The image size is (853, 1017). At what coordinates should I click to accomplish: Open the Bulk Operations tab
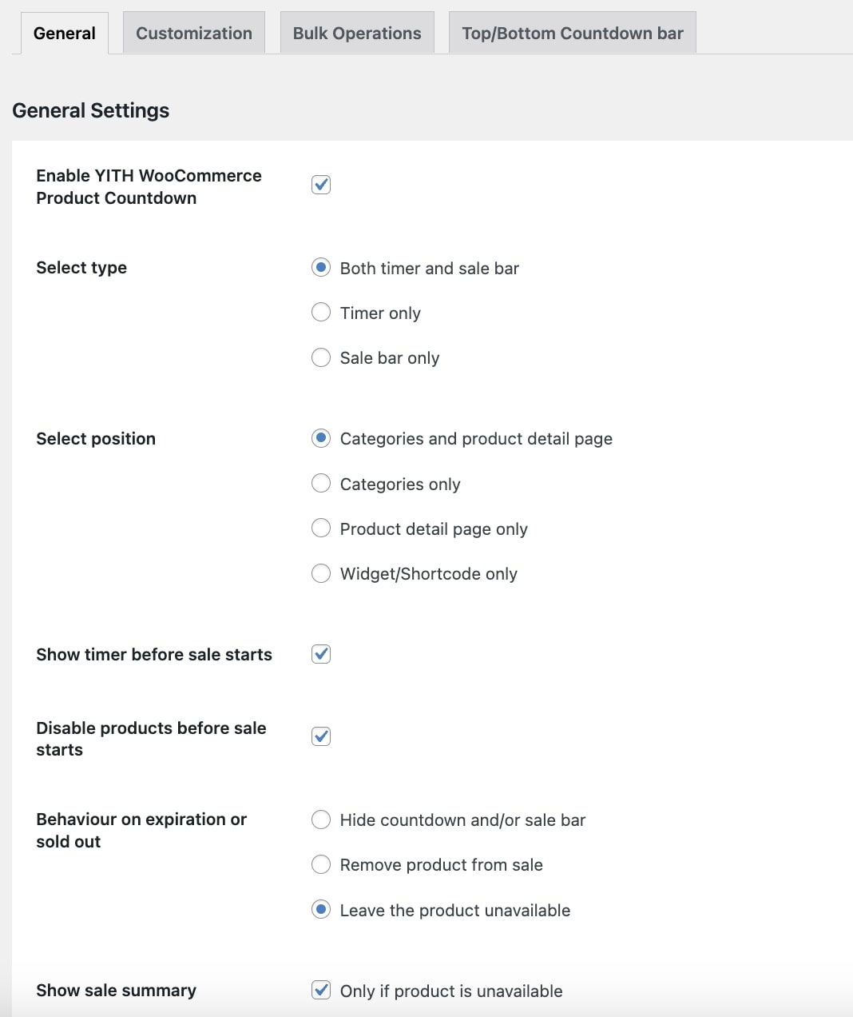coord(357,34)
